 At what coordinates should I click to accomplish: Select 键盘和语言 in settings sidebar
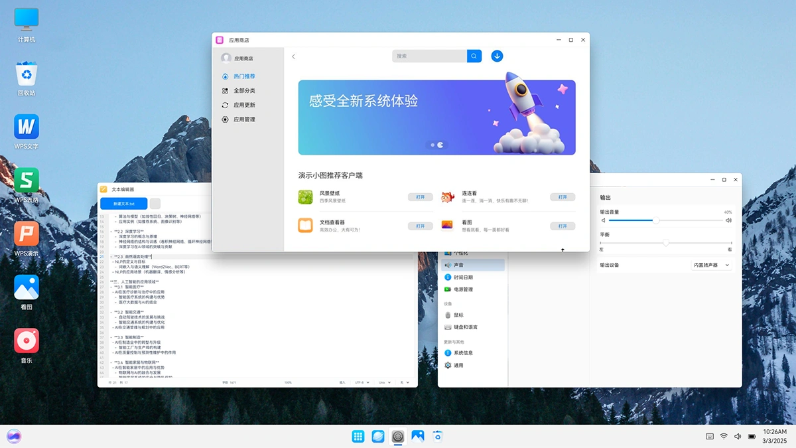coord(474,327)
